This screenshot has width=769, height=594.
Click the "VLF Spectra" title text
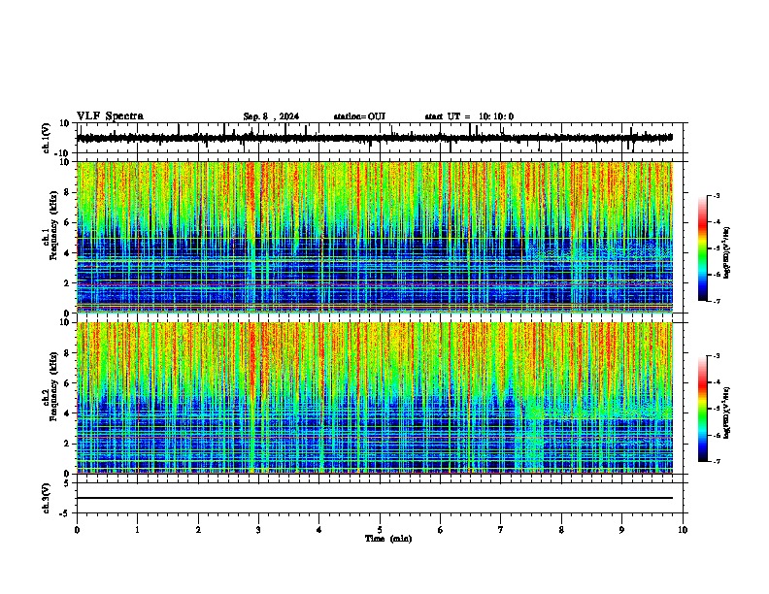[110, 116]
